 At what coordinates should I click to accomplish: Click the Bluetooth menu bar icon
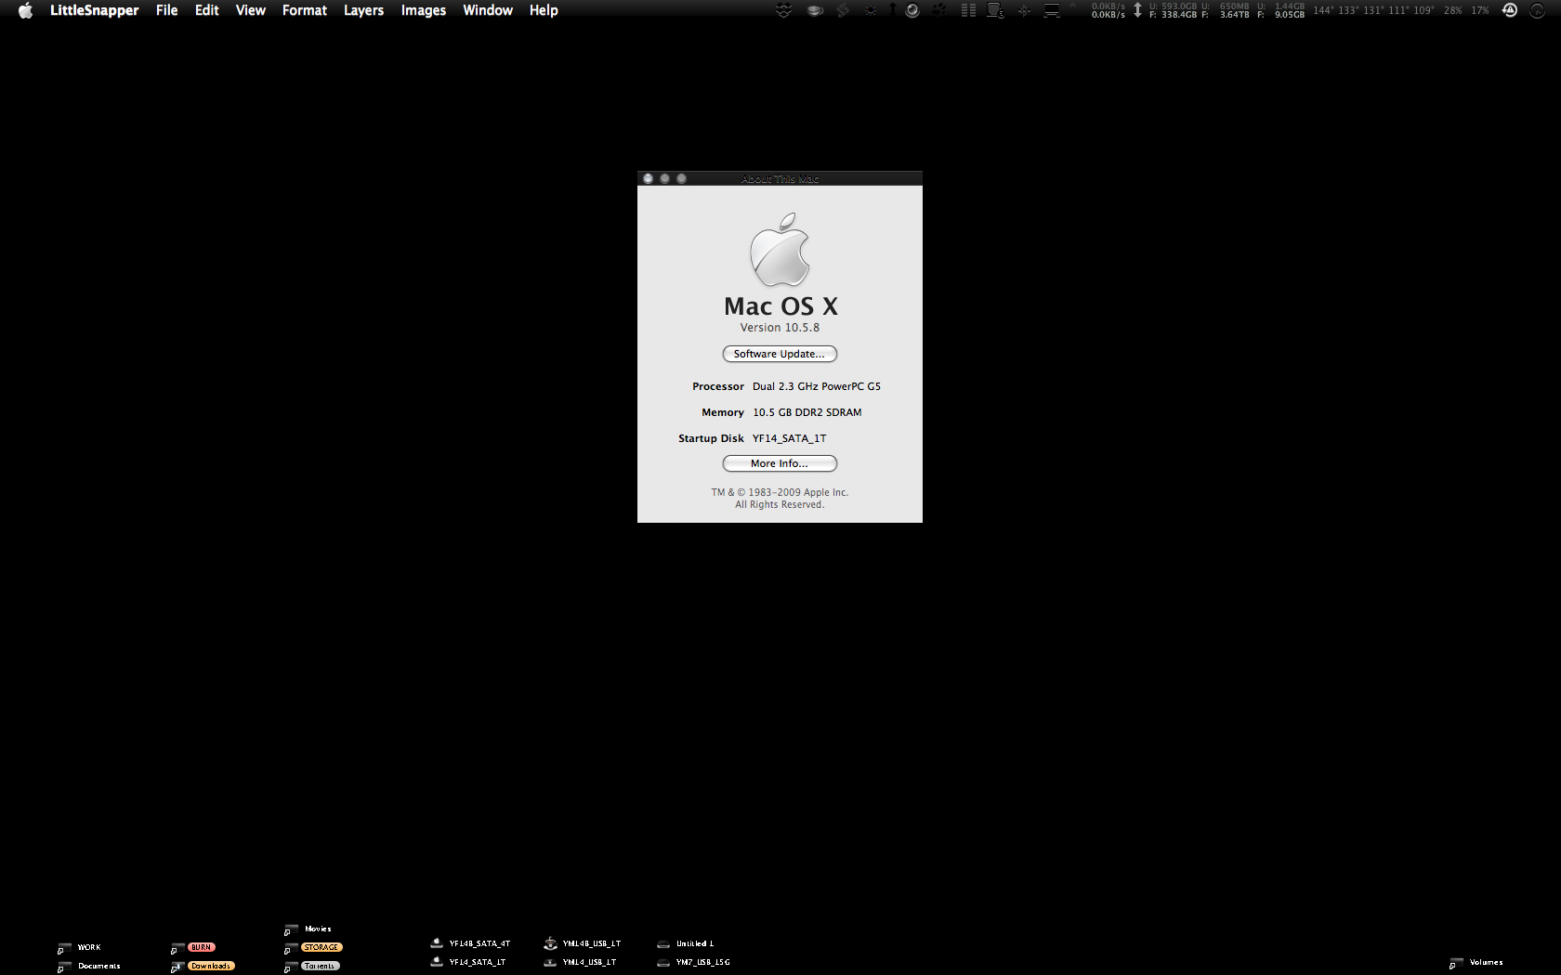(x=1024, y=10)
